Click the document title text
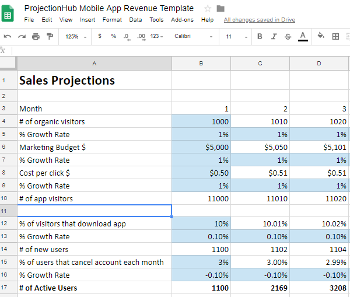 (x=109, y=8)
